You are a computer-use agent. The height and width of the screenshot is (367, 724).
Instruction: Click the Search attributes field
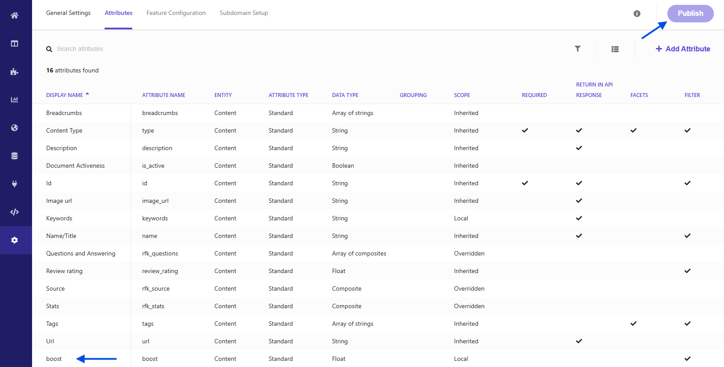pyautogui.click(x=80, y=49)
